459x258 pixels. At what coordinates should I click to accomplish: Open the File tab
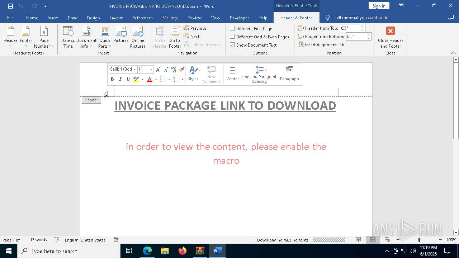(10, 18)
